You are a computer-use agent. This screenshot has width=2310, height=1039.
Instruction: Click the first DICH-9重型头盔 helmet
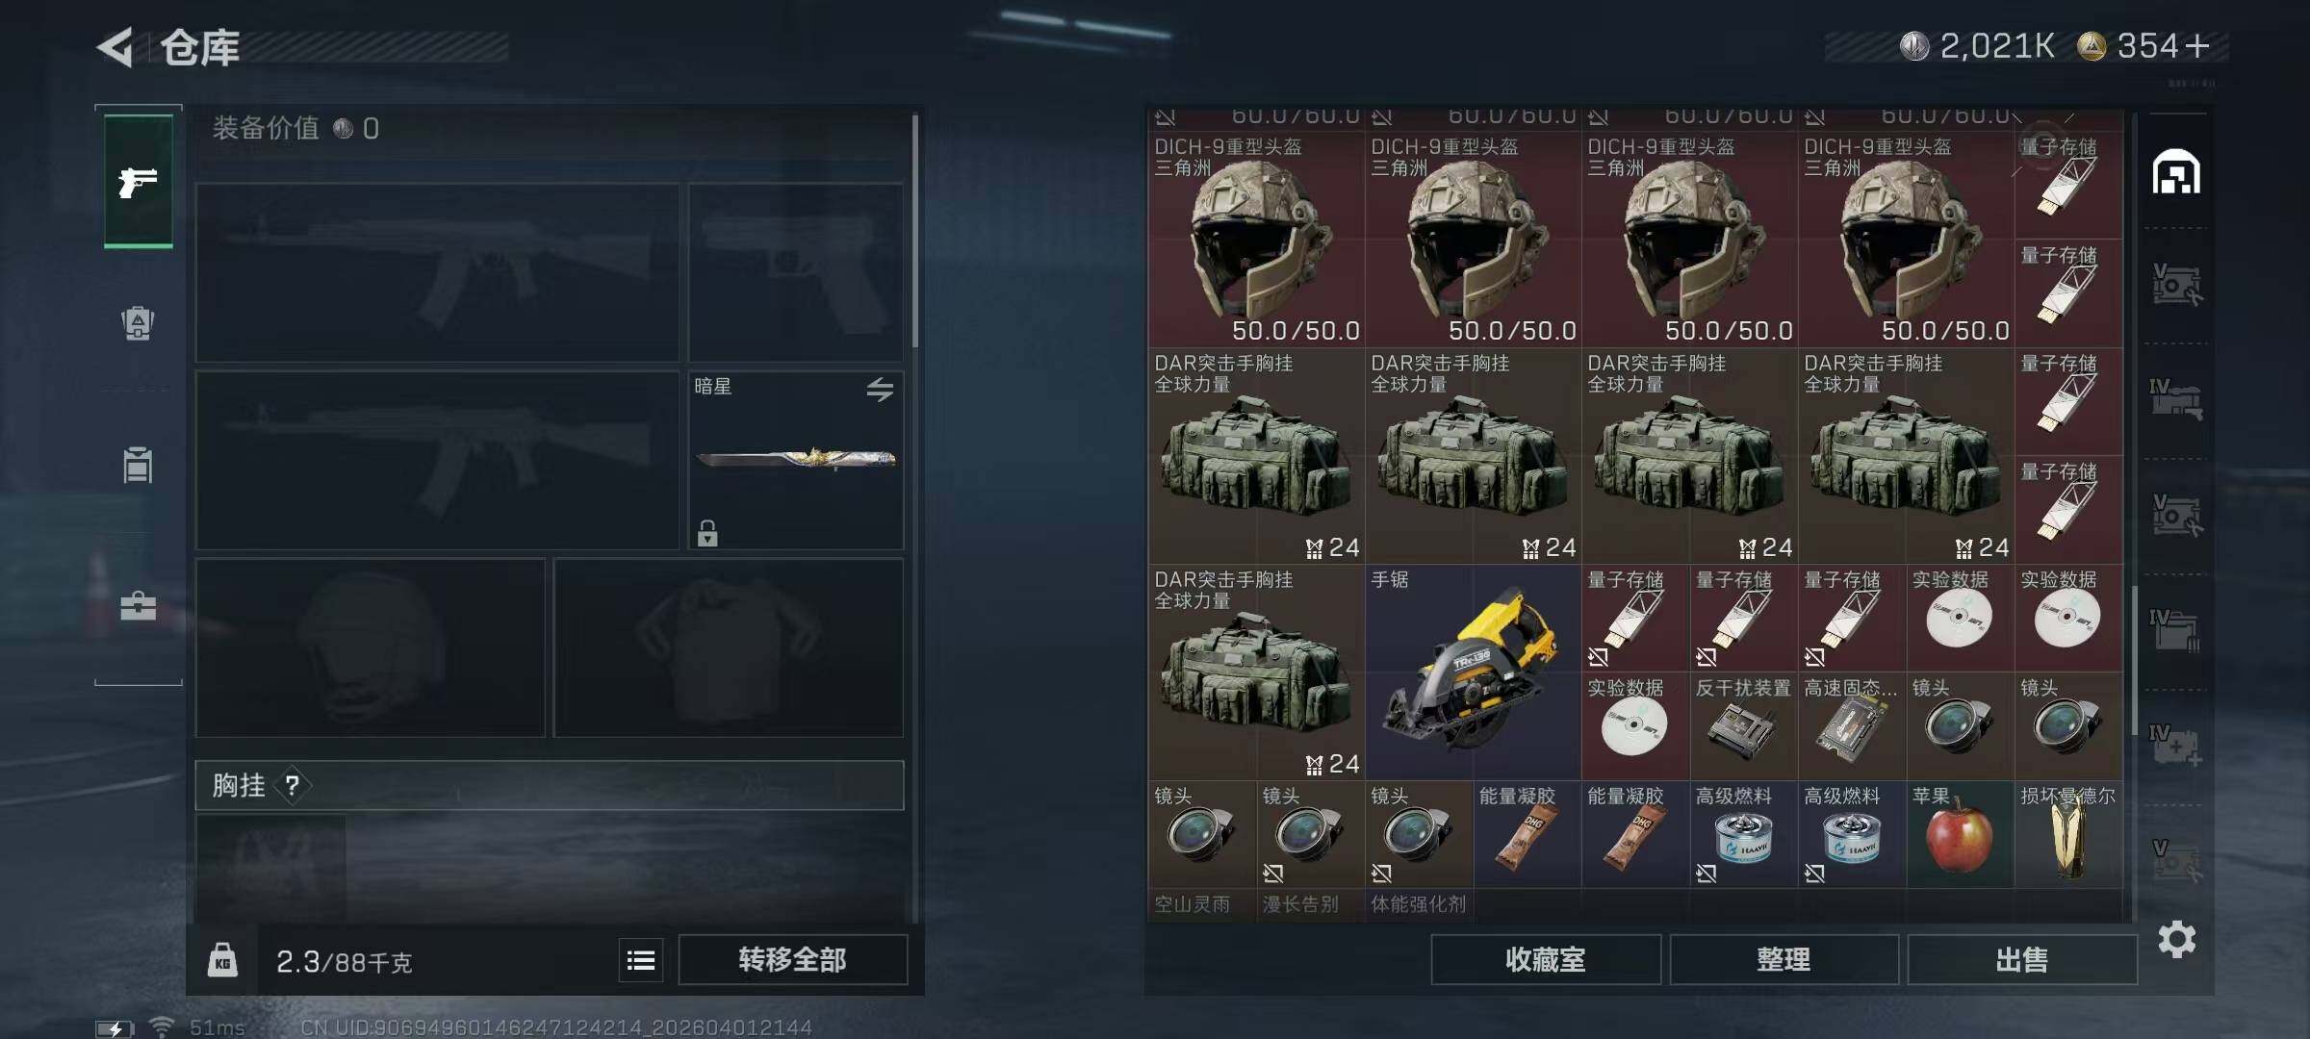pyautogui.click(x=1256, y=240)
